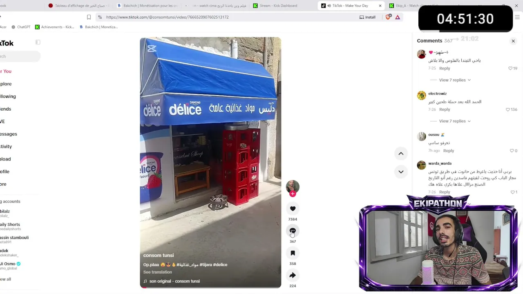Click the consom tunsi username on video
Screen dimensions: 523x294
(x=159, y=255)
